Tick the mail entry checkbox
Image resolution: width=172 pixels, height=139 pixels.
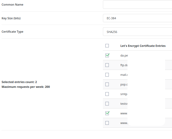pyautogui.click(x=107, y=75)
